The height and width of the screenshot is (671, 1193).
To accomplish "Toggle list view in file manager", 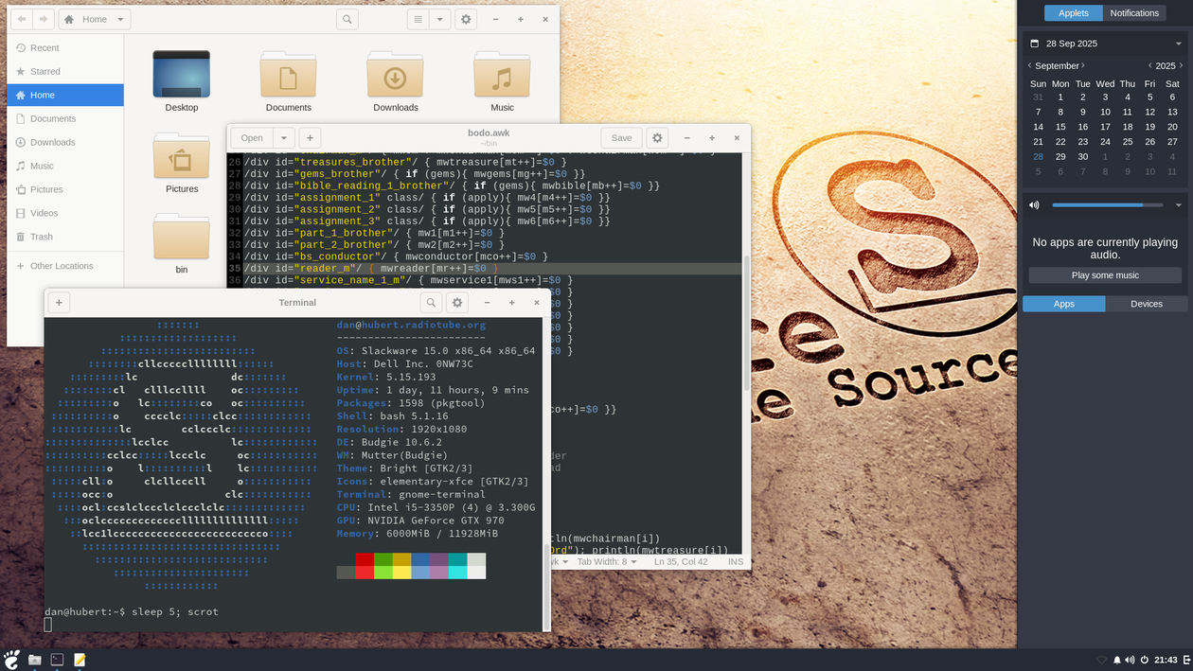I will pyautogui.click(x=418, y=19).
